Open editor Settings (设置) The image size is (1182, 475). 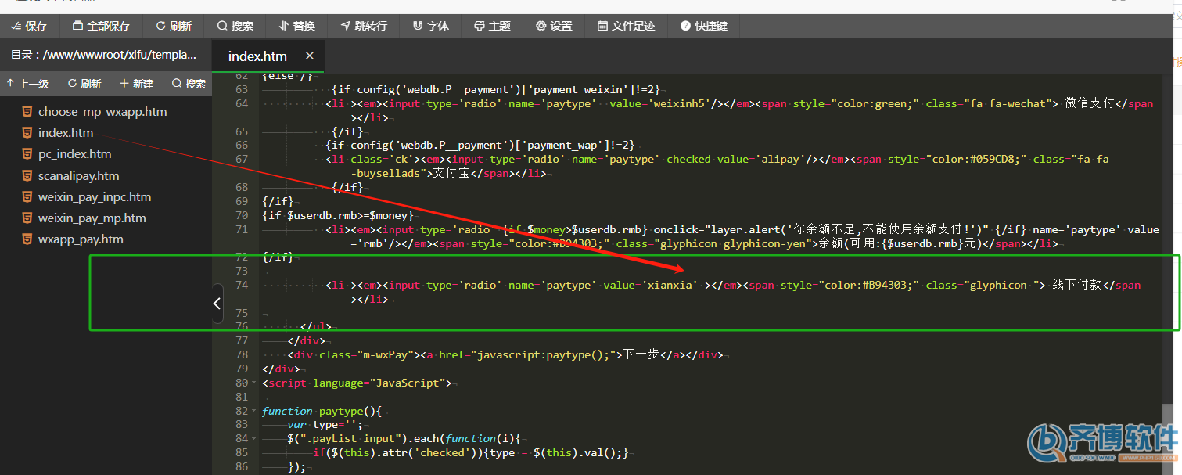554,26
